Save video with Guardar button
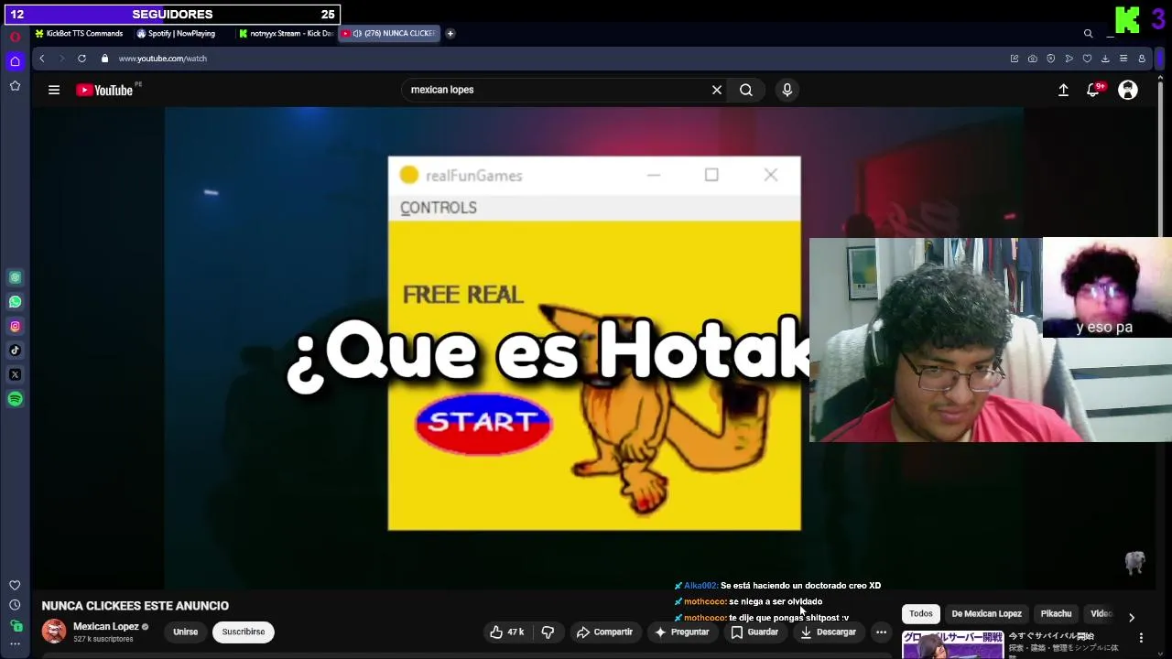The height and width of the screenshot is (659, 1172). (x=754, y=632)
